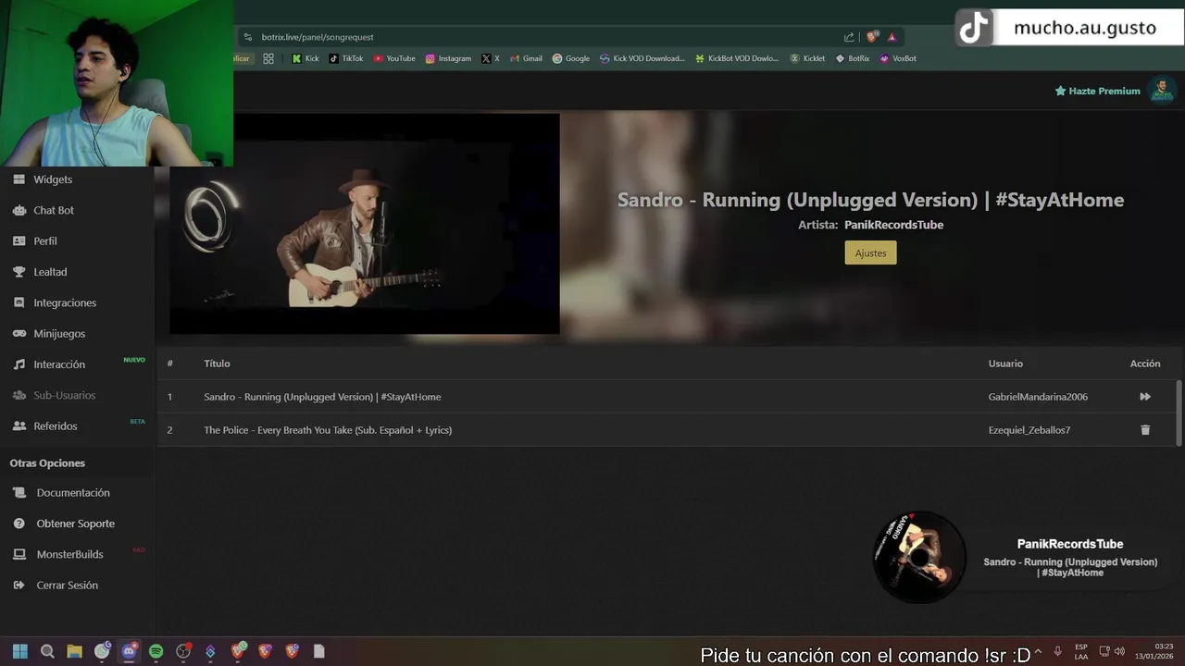Click the Usuario column header
This screenshot has width=1185, height=666.
[x=1005, y=364]
